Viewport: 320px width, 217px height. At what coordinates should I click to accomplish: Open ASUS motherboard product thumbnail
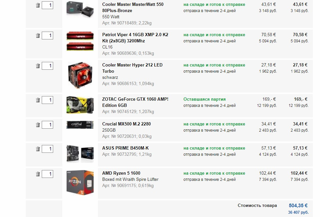point(80,154)
